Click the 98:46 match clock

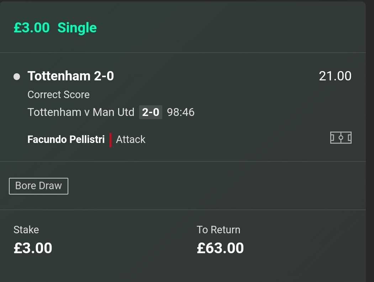point(180,112)
